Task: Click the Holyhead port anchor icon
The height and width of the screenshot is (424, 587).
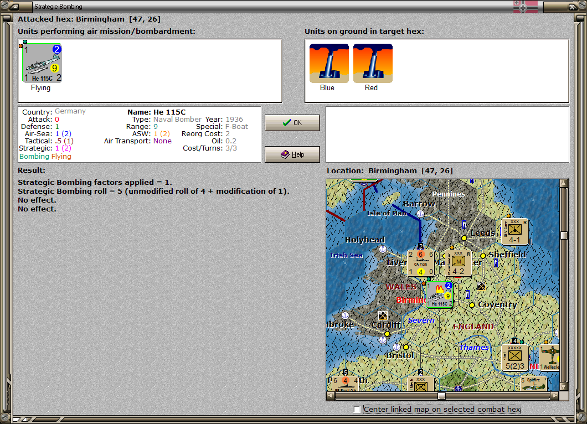Action: 383,249
